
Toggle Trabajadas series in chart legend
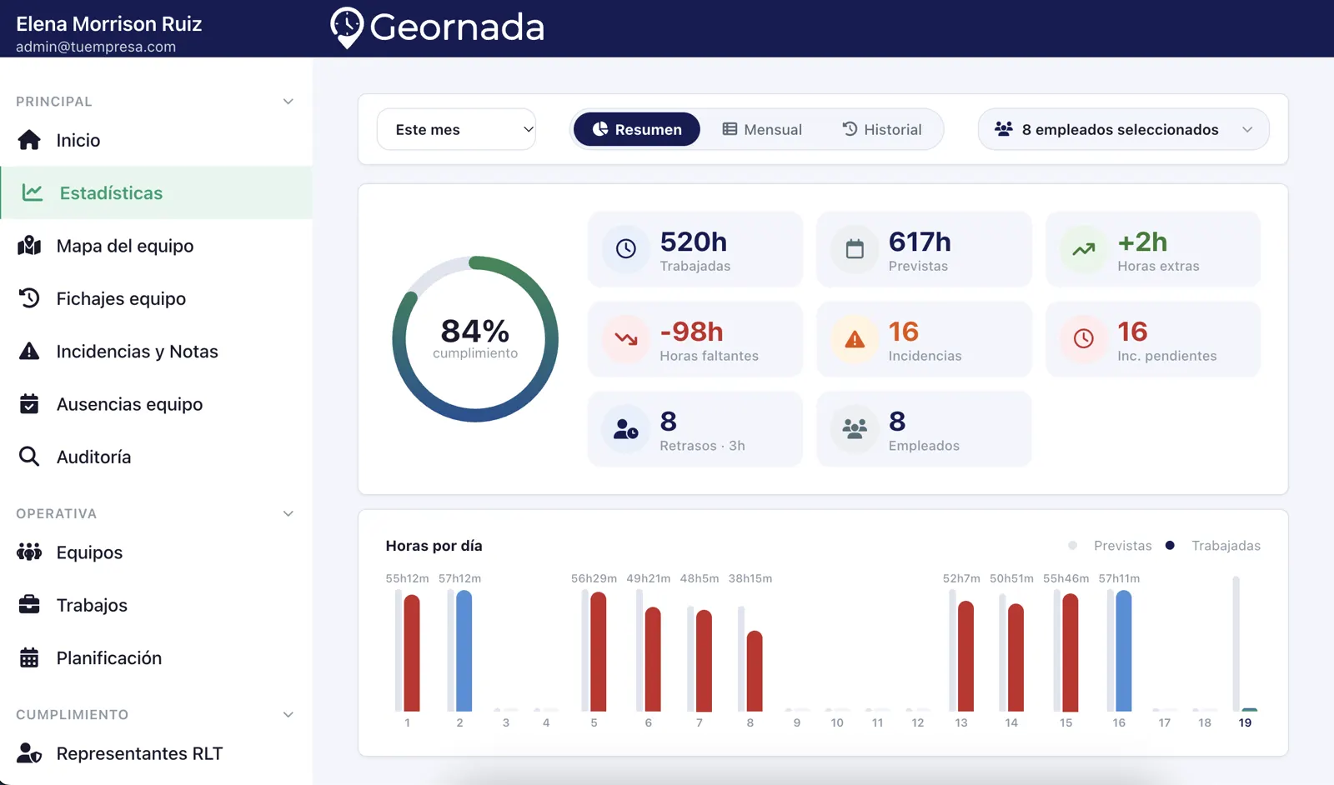(x=1213, y=546)
